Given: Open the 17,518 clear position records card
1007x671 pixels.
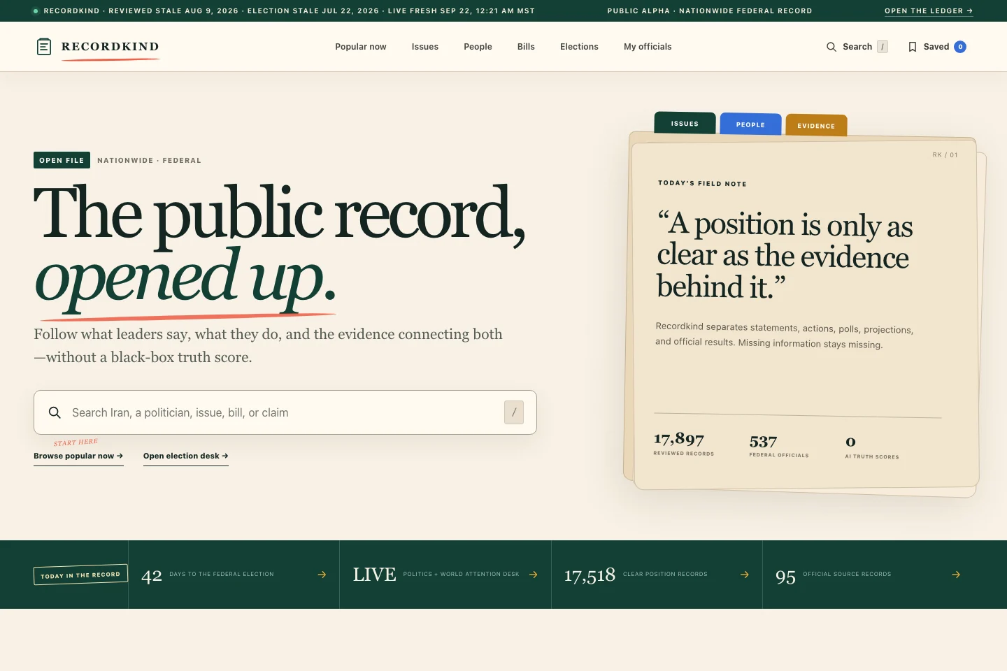Looking at the screenshot, I should click(x=657, y=575).
